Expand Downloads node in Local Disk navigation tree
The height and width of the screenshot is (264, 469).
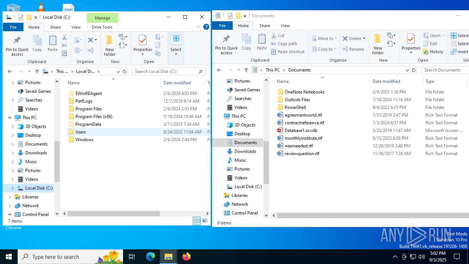(x=12, y=153)
